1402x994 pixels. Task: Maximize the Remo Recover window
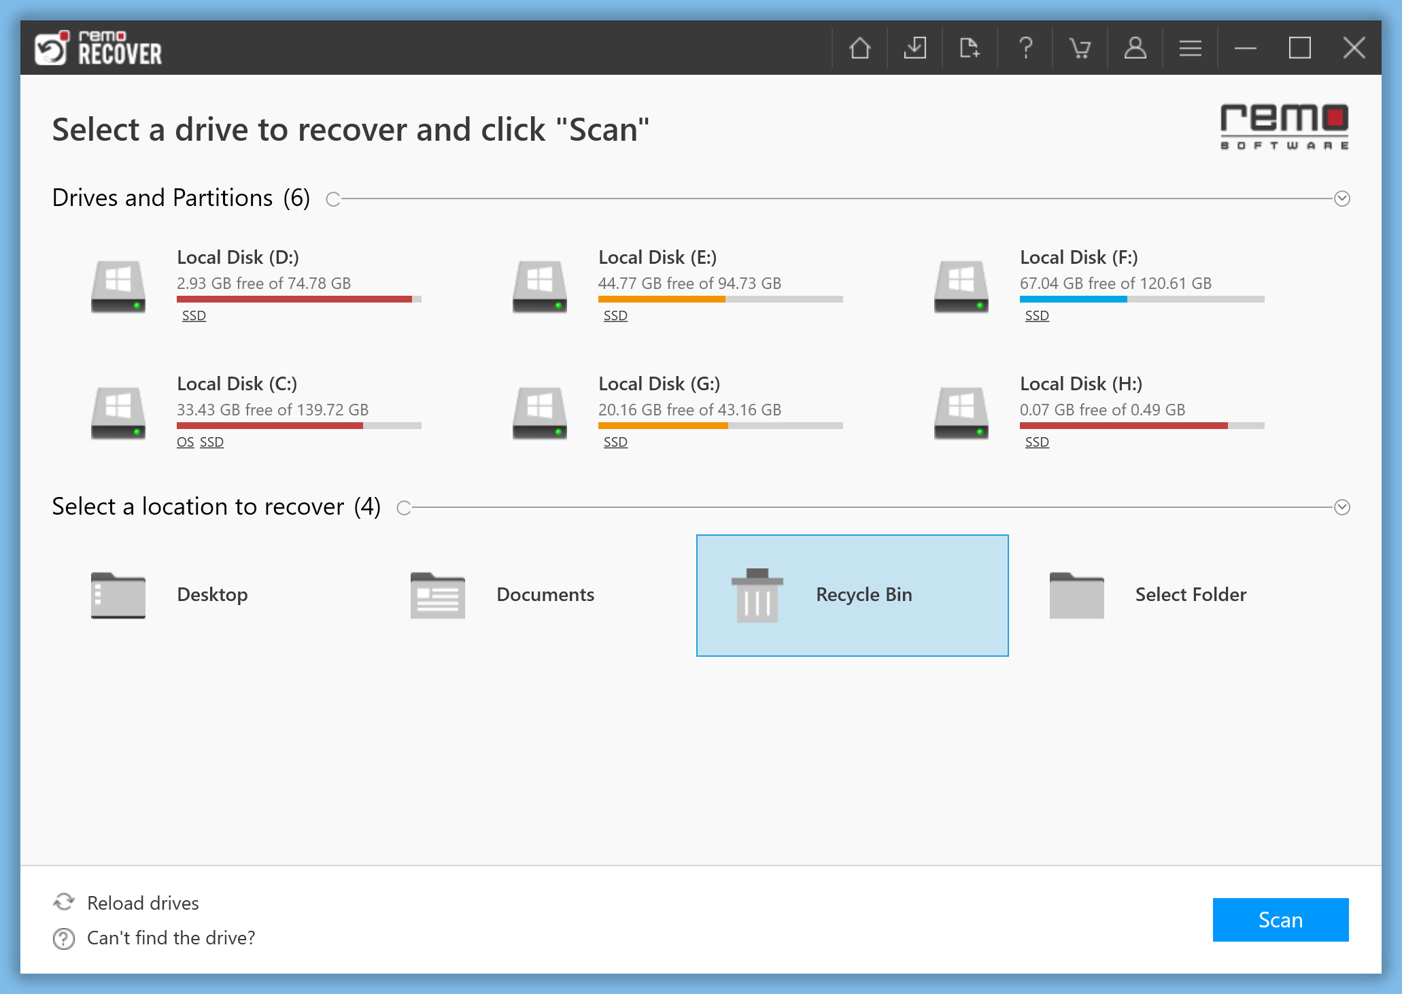[x=1300, y=48]
